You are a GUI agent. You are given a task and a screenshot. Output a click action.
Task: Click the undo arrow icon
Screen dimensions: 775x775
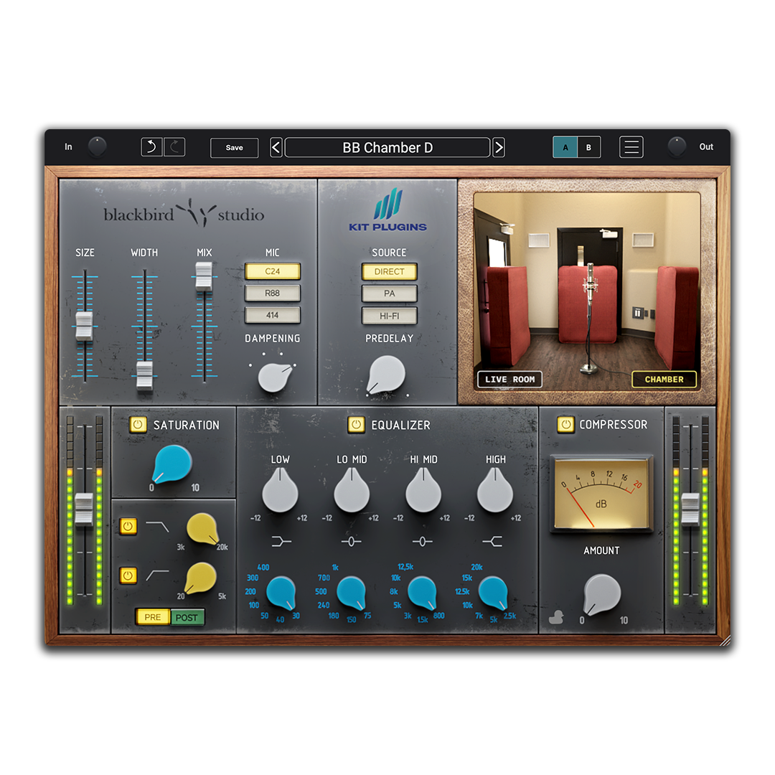pyautogui.click(x=151, y=147)
